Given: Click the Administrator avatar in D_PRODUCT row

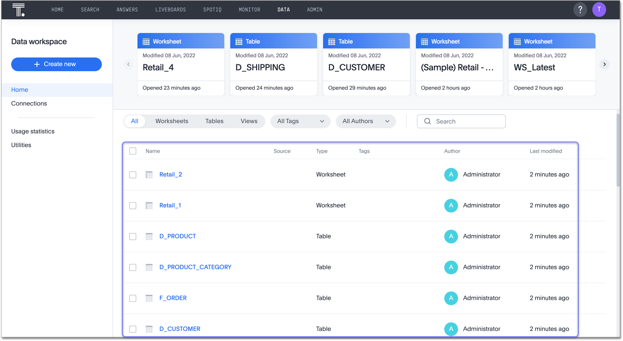Looking at the screenshot, I should click(451, 236).
